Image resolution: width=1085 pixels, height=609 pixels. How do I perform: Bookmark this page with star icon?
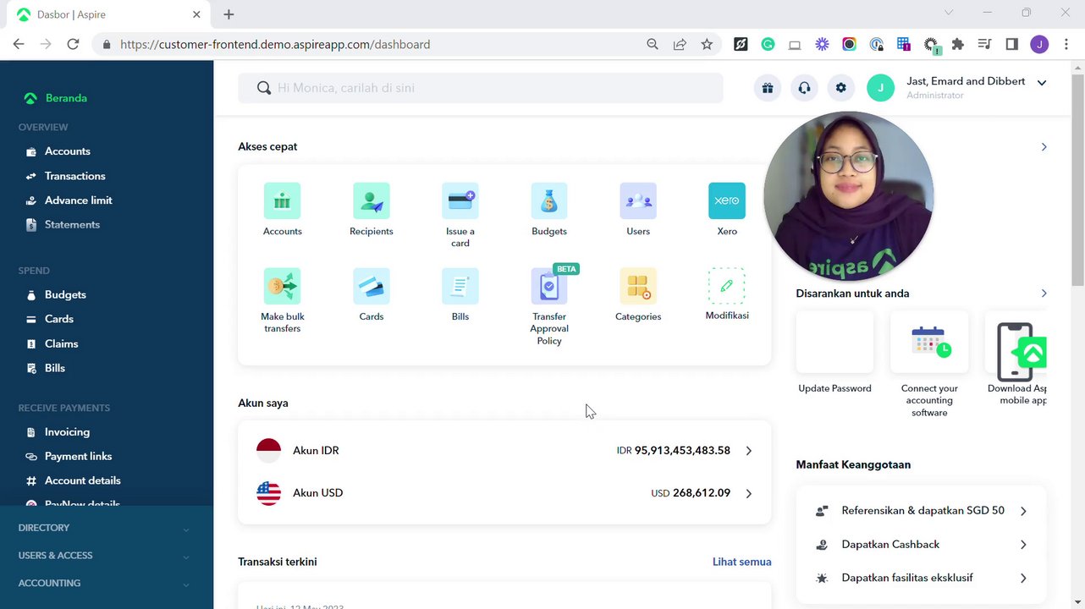[707, 44]
